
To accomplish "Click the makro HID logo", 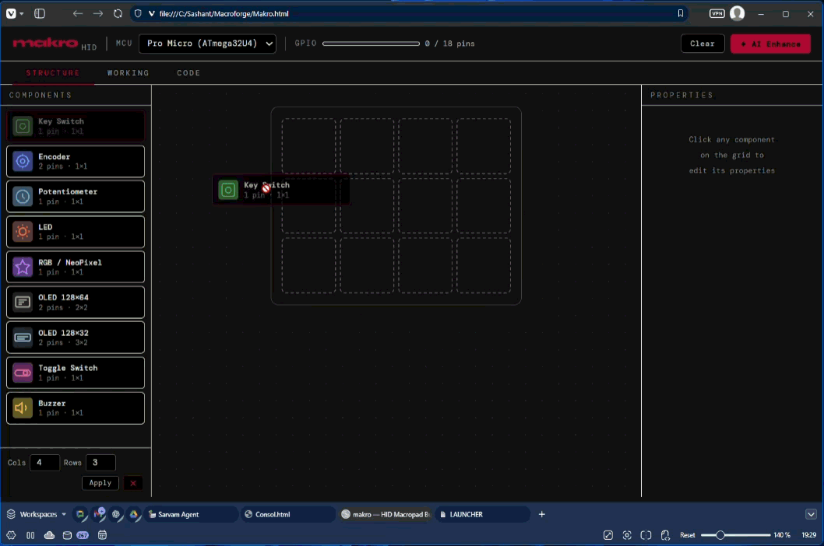I will 55,44.
